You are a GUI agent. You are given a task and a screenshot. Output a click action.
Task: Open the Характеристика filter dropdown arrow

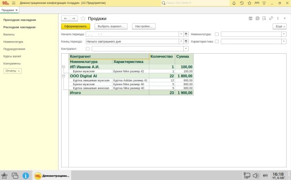(x=284, y=42)
